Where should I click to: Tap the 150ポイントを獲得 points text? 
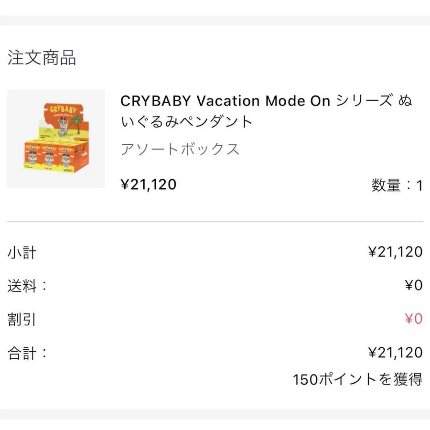(357, 379)
